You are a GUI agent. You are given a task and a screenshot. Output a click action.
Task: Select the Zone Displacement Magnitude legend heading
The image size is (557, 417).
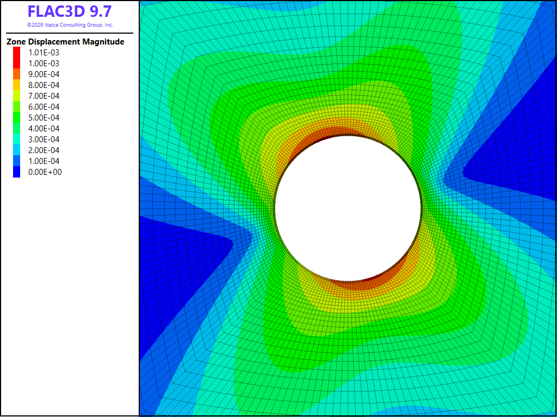click(65, 42)
